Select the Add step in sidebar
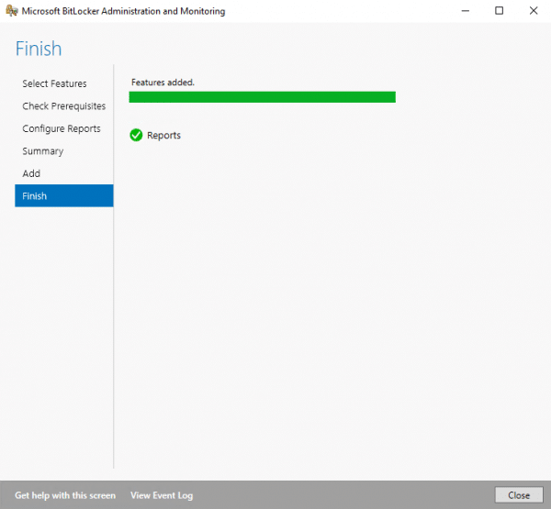Image resolution: width=551 pixels, height=509 pixels. [31, 173]
